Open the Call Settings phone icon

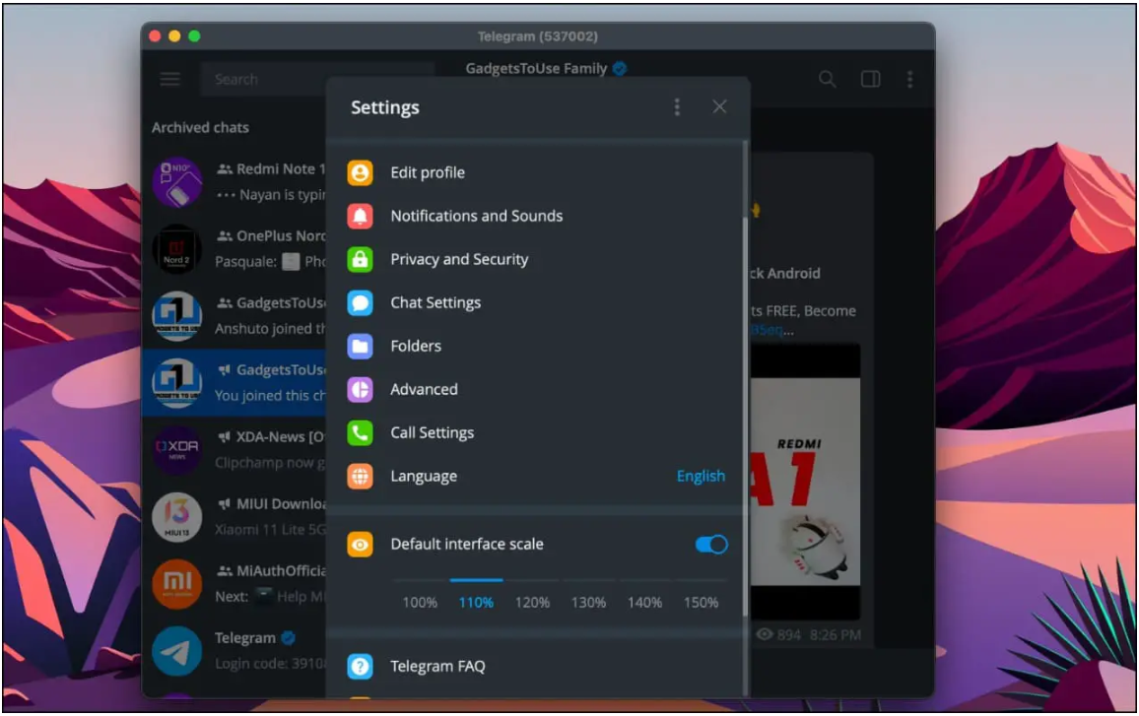[360, 433]
